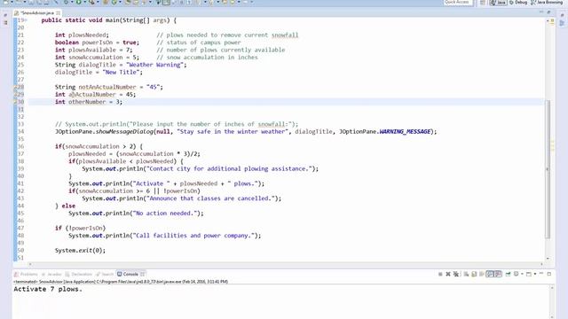Toggle Scroll Lock in Console toolbar
The image size is (568, 319).
(x=474, y=274)
